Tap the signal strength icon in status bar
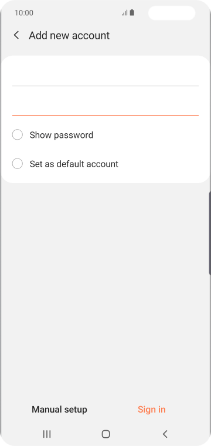 [125, 13]
